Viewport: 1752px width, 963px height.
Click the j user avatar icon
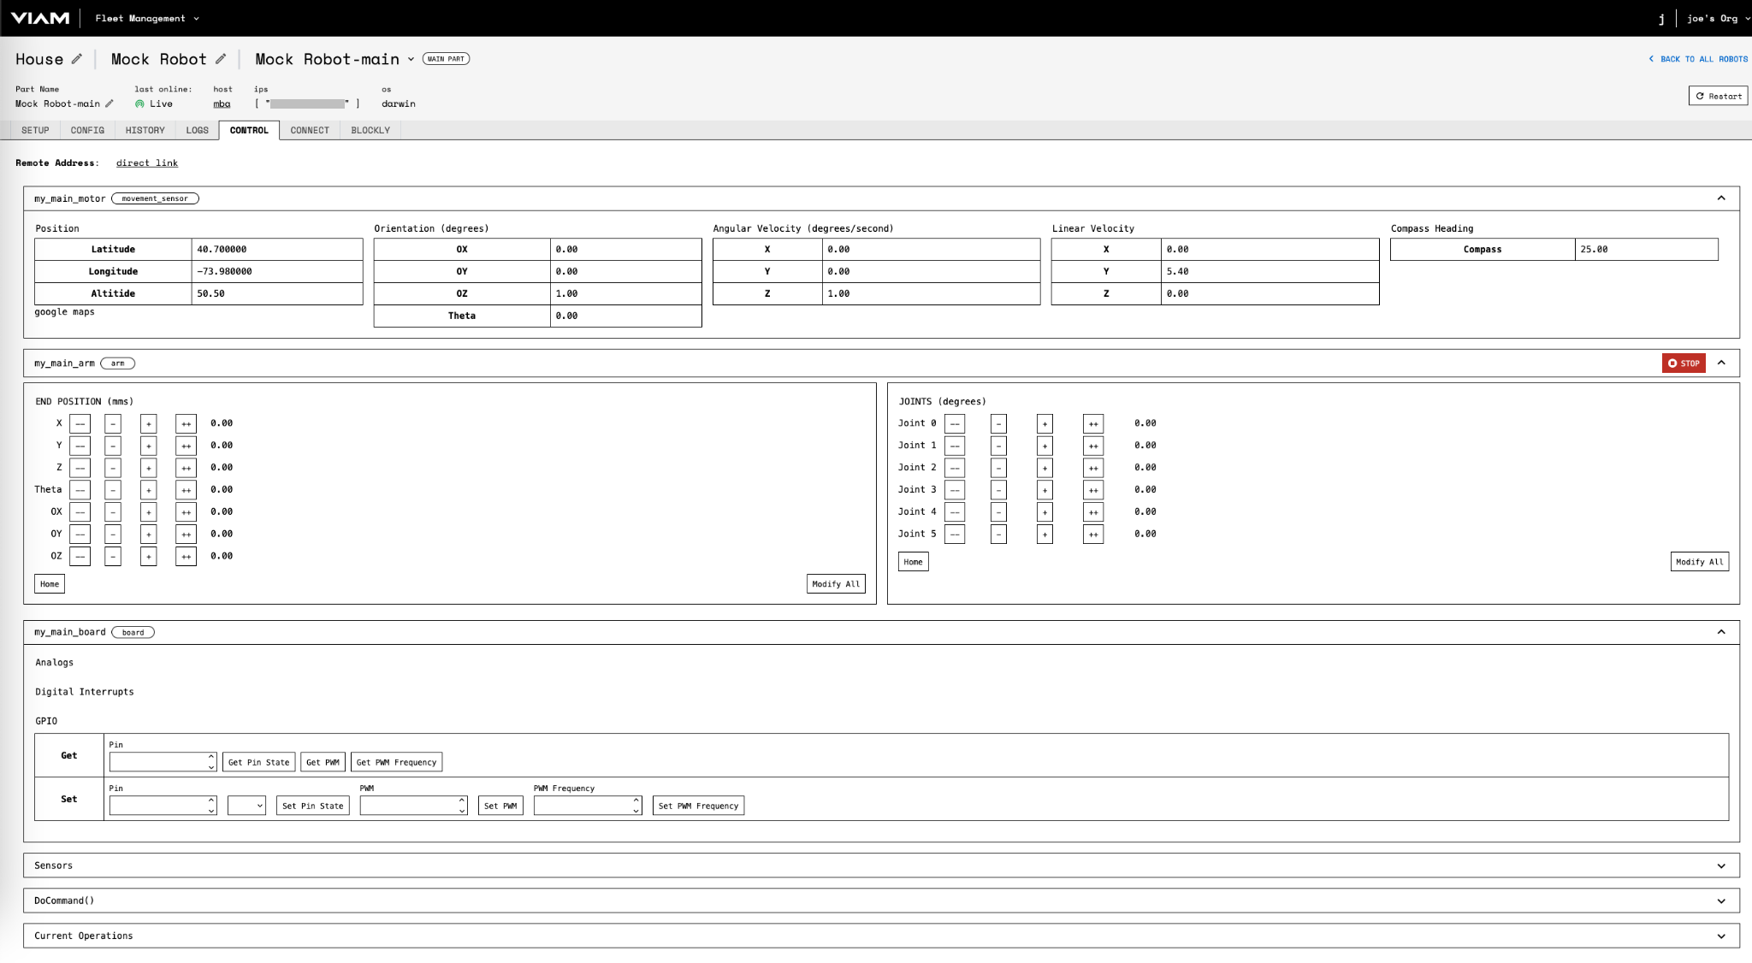tap(1661, 17)
